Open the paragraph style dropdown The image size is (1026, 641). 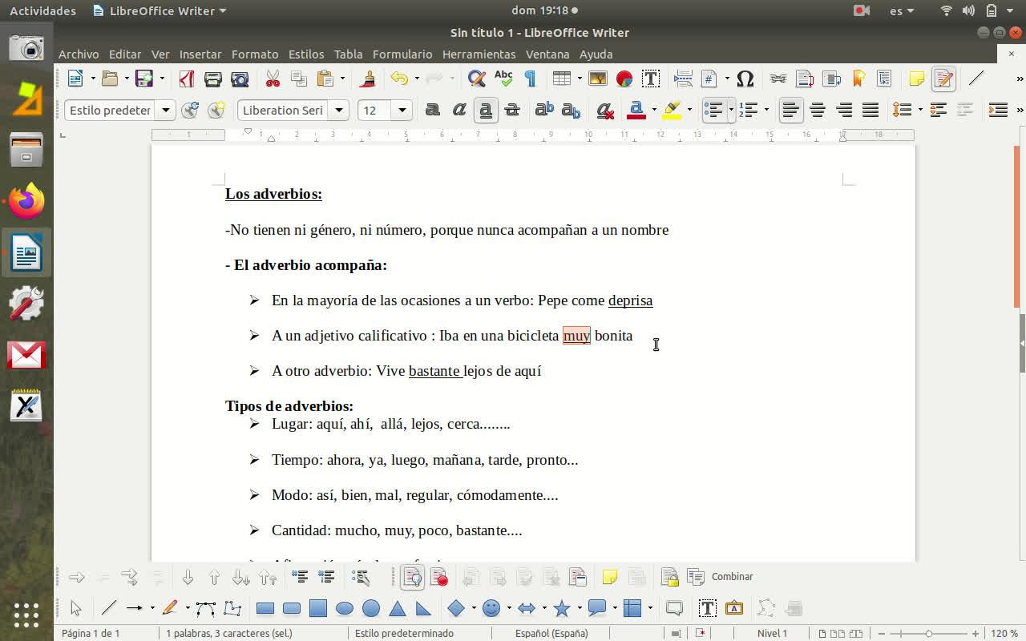(165, 111)
